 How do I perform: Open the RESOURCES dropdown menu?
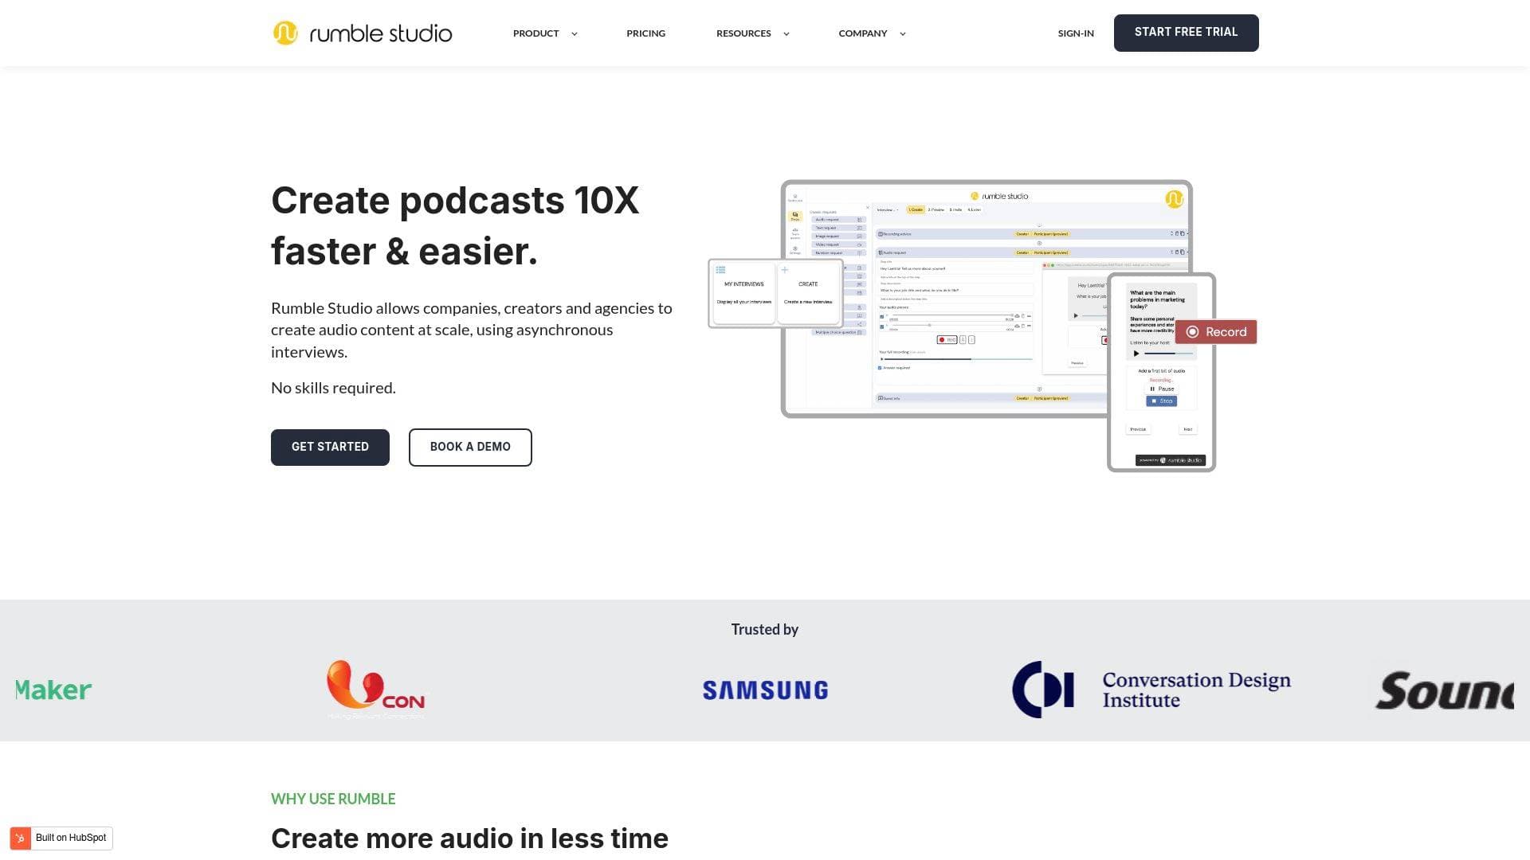743,33
